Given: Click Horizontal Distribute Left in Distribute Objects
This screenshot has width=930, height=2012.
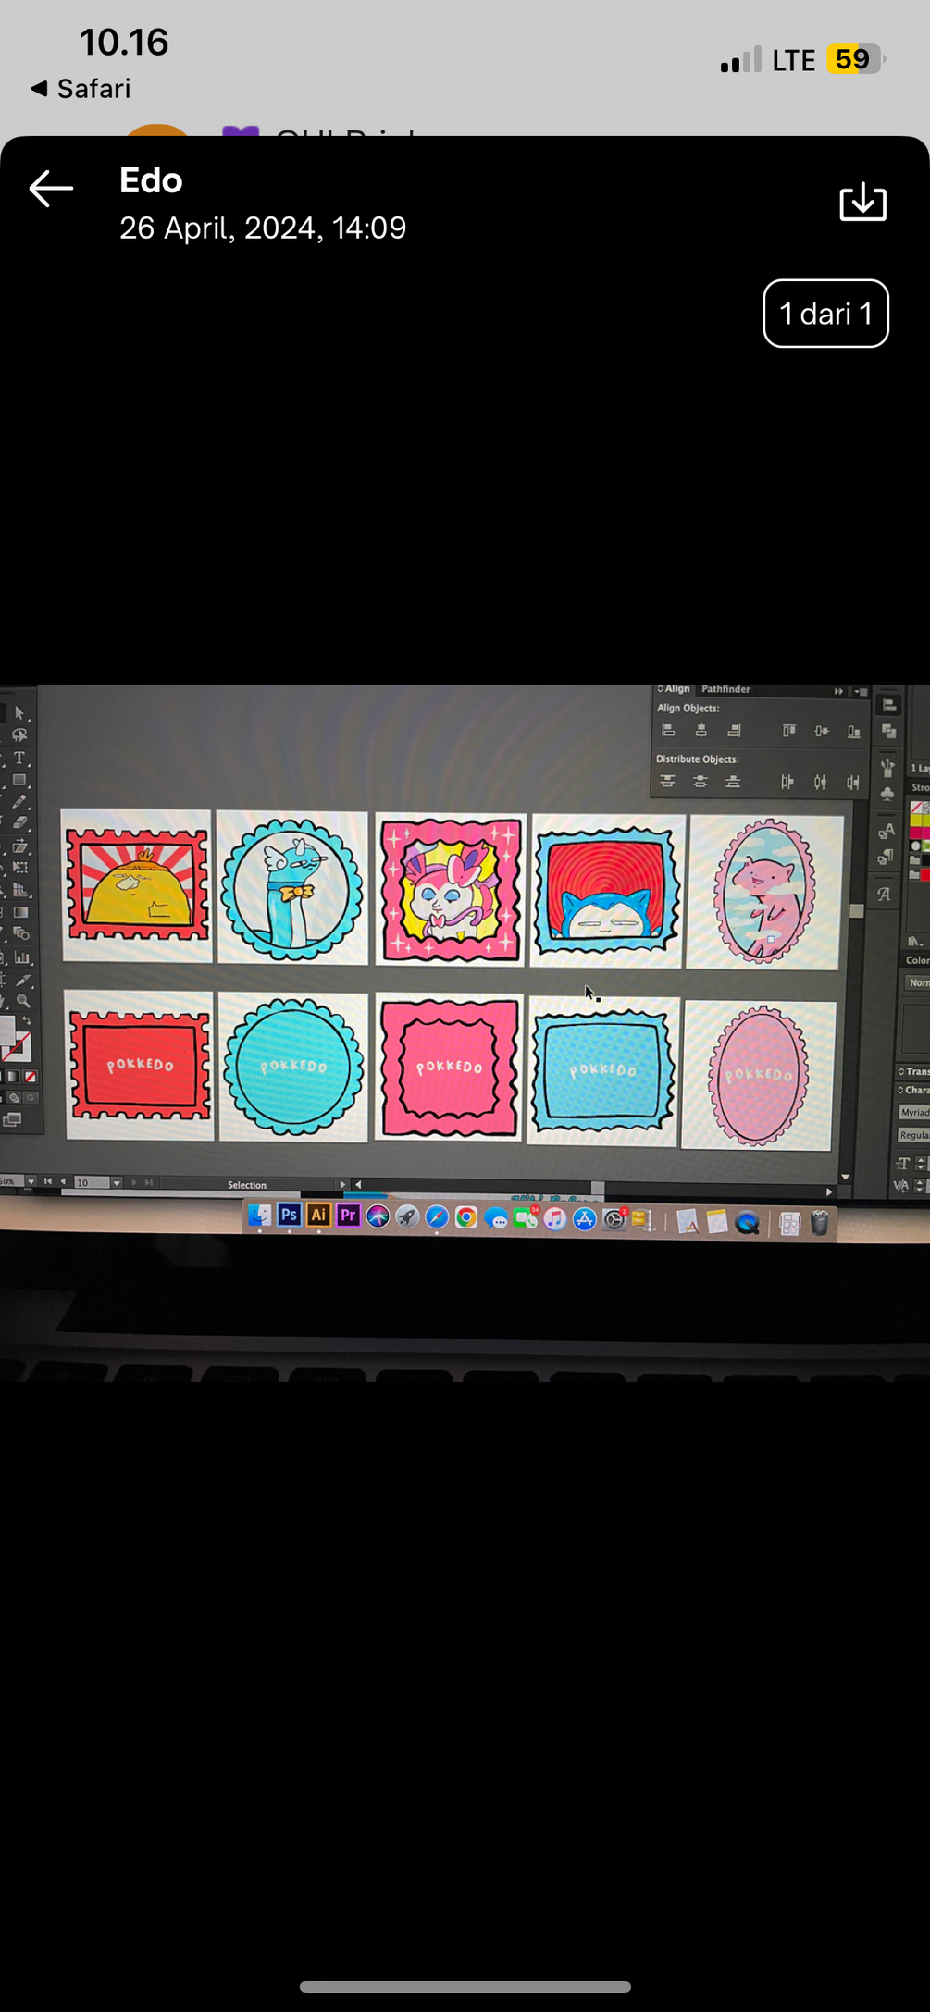Looking at the screenshot, I should (787, 782).
